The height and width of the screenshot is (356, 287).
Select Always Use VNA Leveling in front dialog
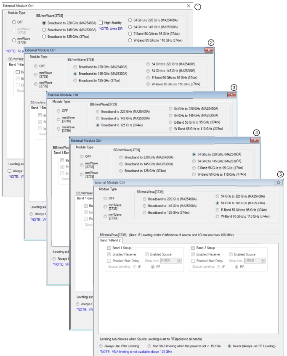pos(101,346)
